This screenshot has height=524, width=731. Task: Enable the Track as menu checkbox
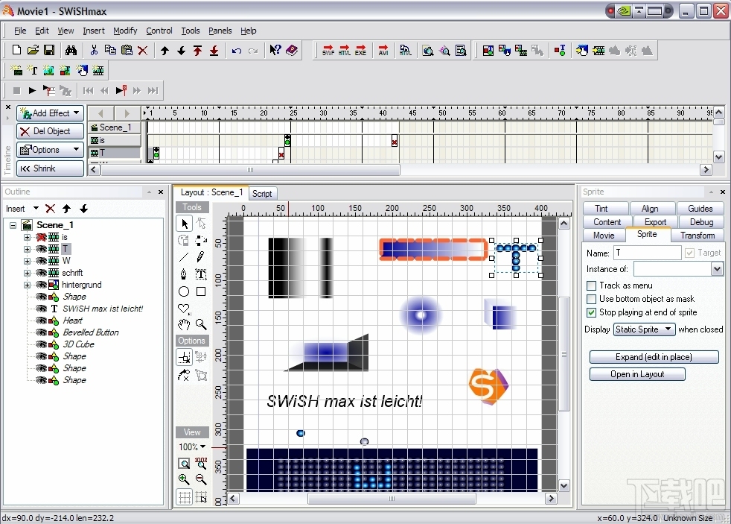[592, 285]
